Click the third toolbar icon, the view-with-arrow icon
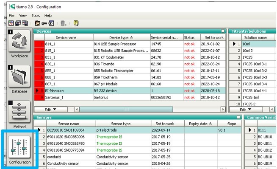Viewport: 277px width, 169px height. [x=25, y=23]
